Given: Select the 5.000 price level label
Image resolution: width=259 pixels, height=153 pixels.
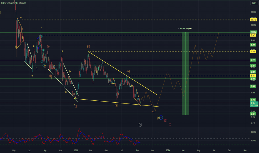Looking at the screenshot, I should pos(253,86).
